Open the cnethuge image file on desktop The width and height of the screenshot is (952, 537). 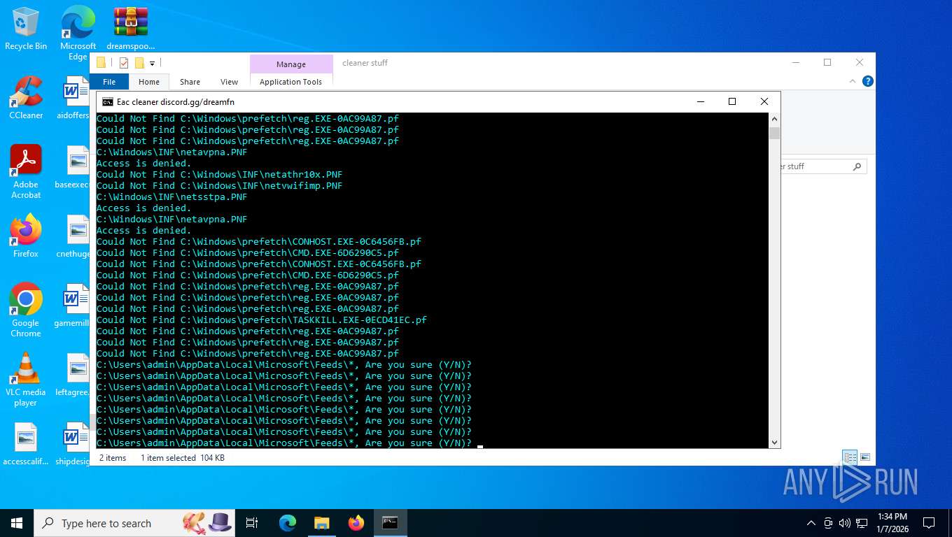pyautogui.click(x=73, y=236)
